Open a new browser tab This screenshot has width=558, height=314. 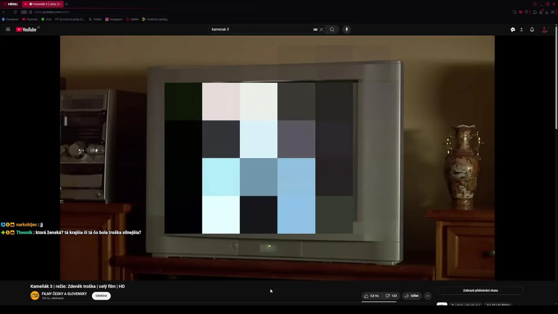coord(66,4)
